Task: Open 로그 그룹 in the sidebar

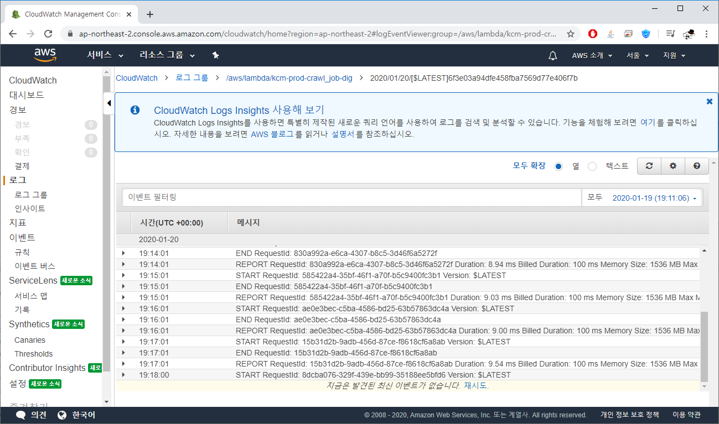Action: (x=31, y=195)
